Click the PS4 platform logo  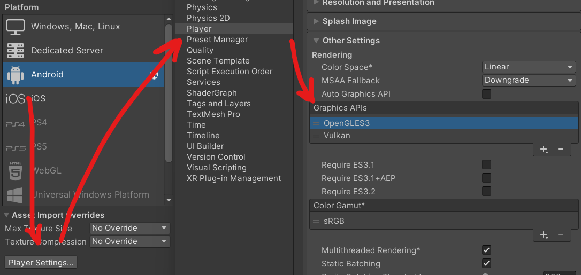tap(16, 124)
